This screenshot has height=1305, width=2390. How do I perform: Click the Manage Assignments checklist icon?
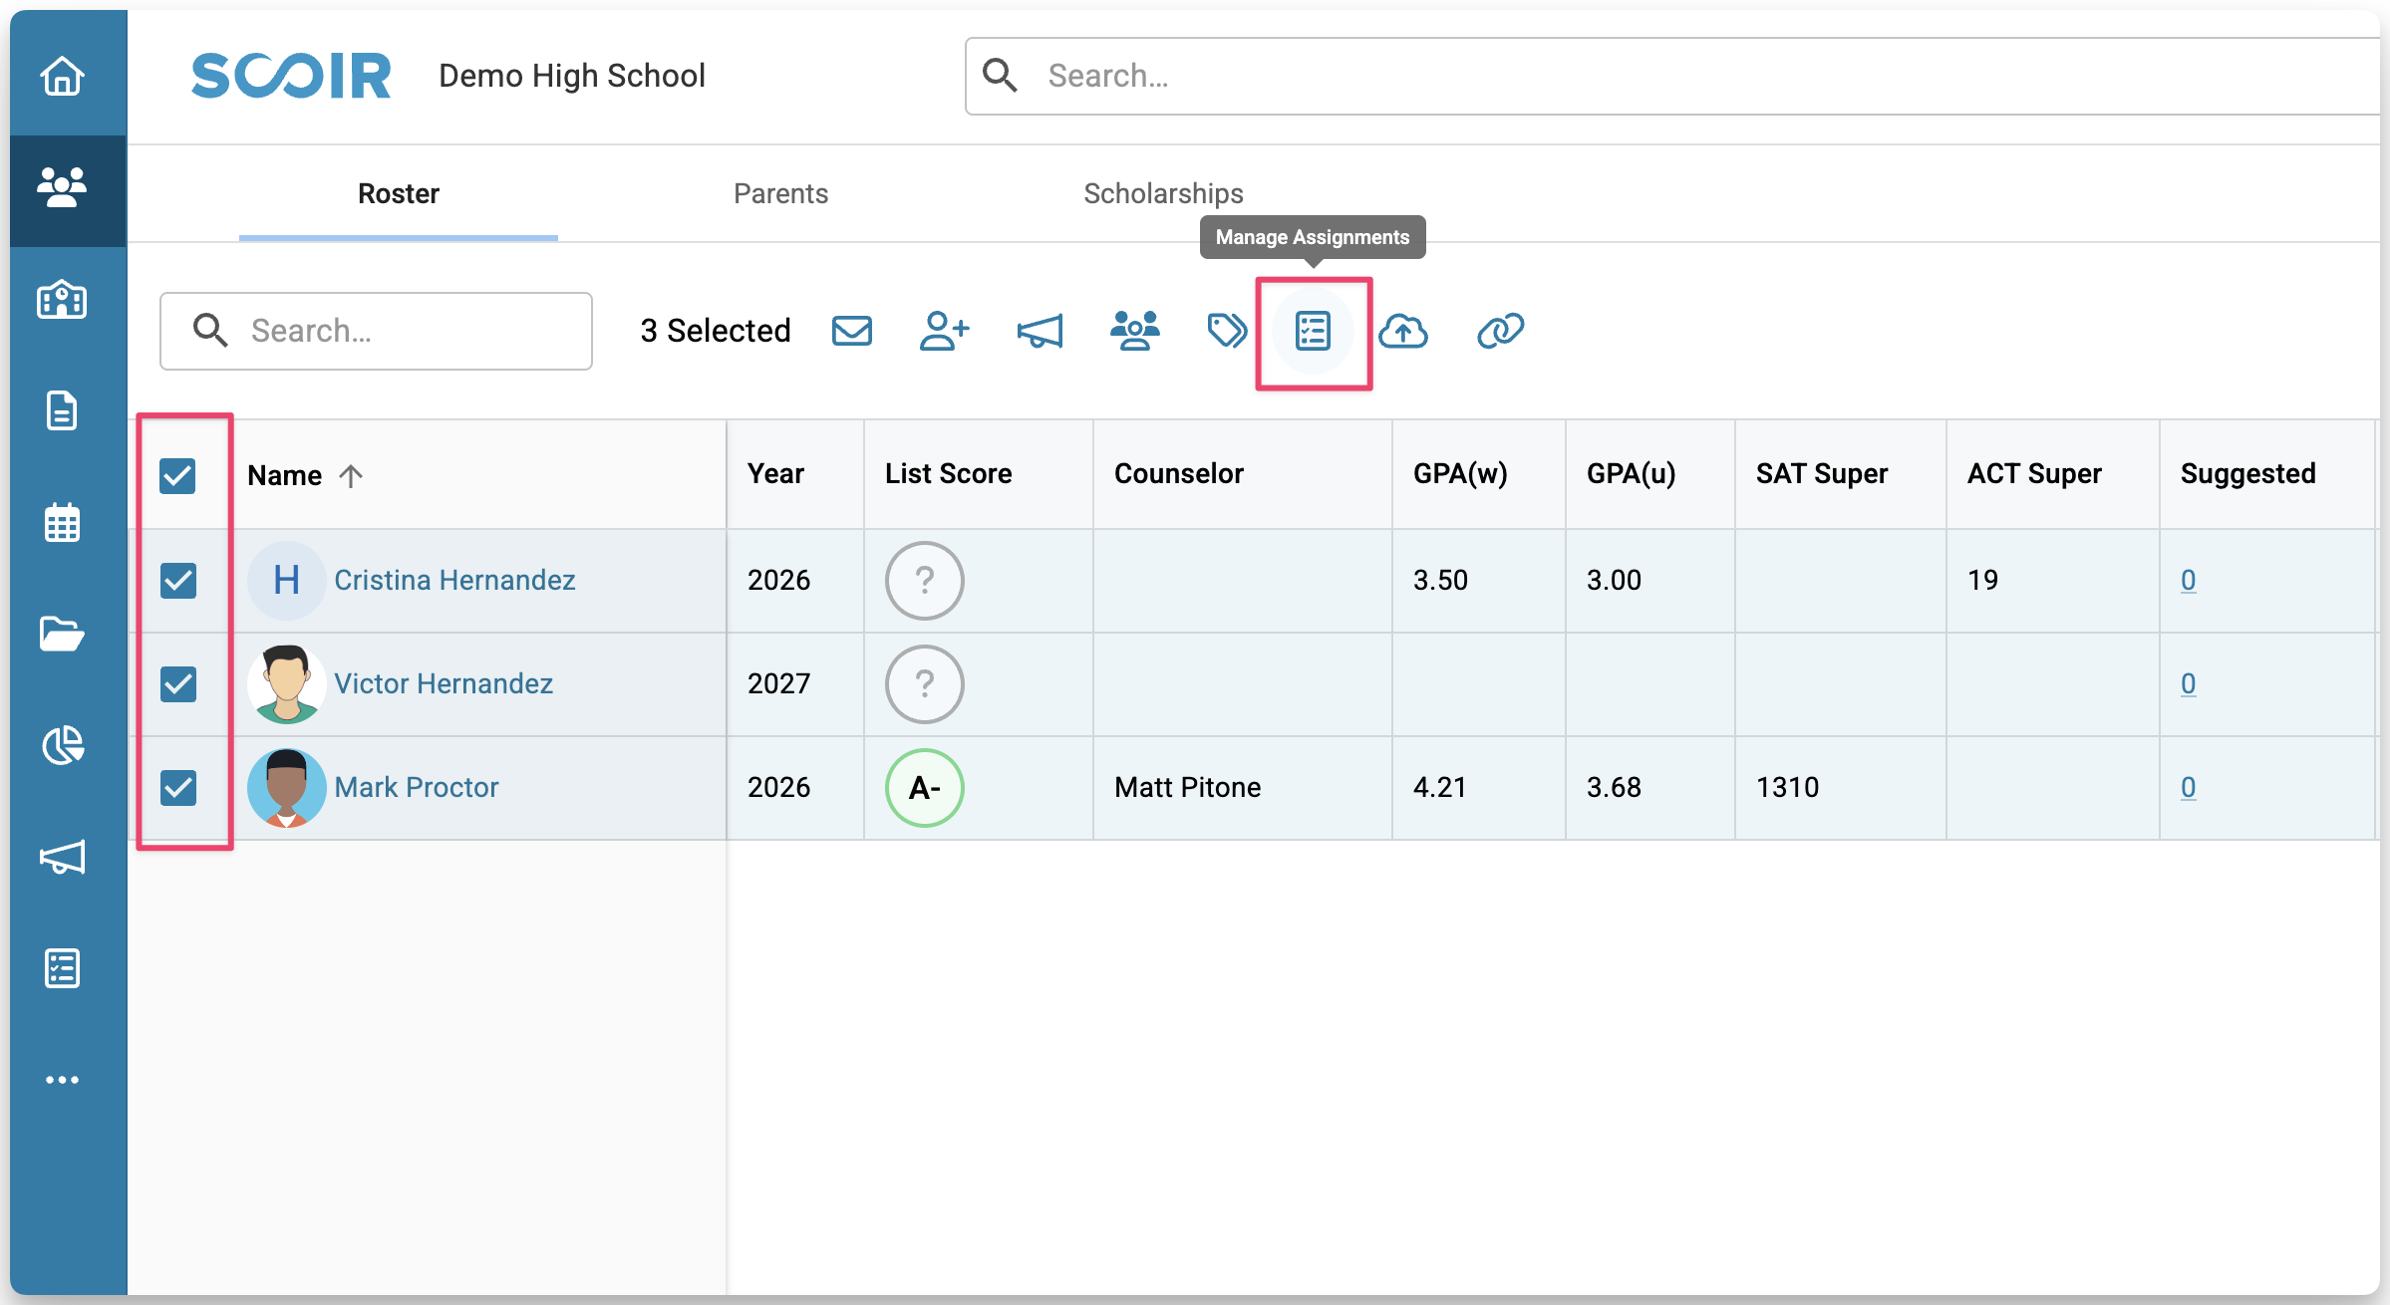click(x=1313, y=331)
